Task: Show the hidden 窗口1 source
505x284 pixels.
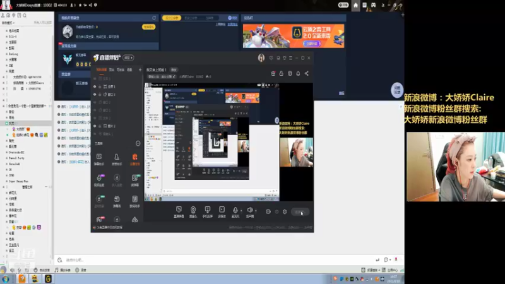Action: [x=95, y=110]
